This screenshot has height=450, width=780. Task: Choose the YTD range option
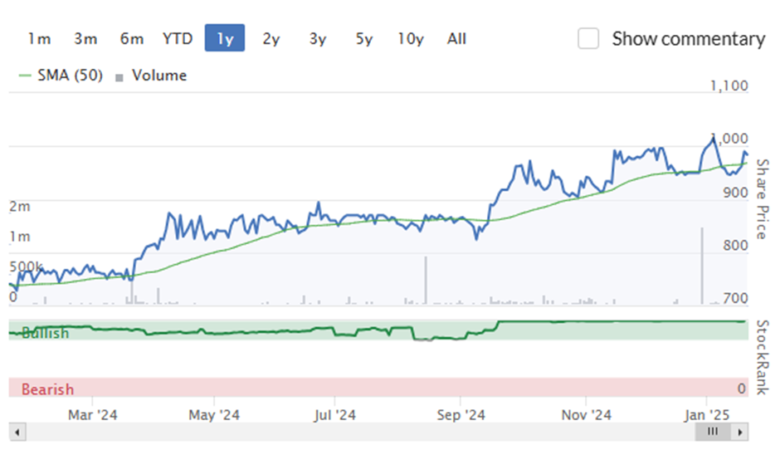coord(178,38)
